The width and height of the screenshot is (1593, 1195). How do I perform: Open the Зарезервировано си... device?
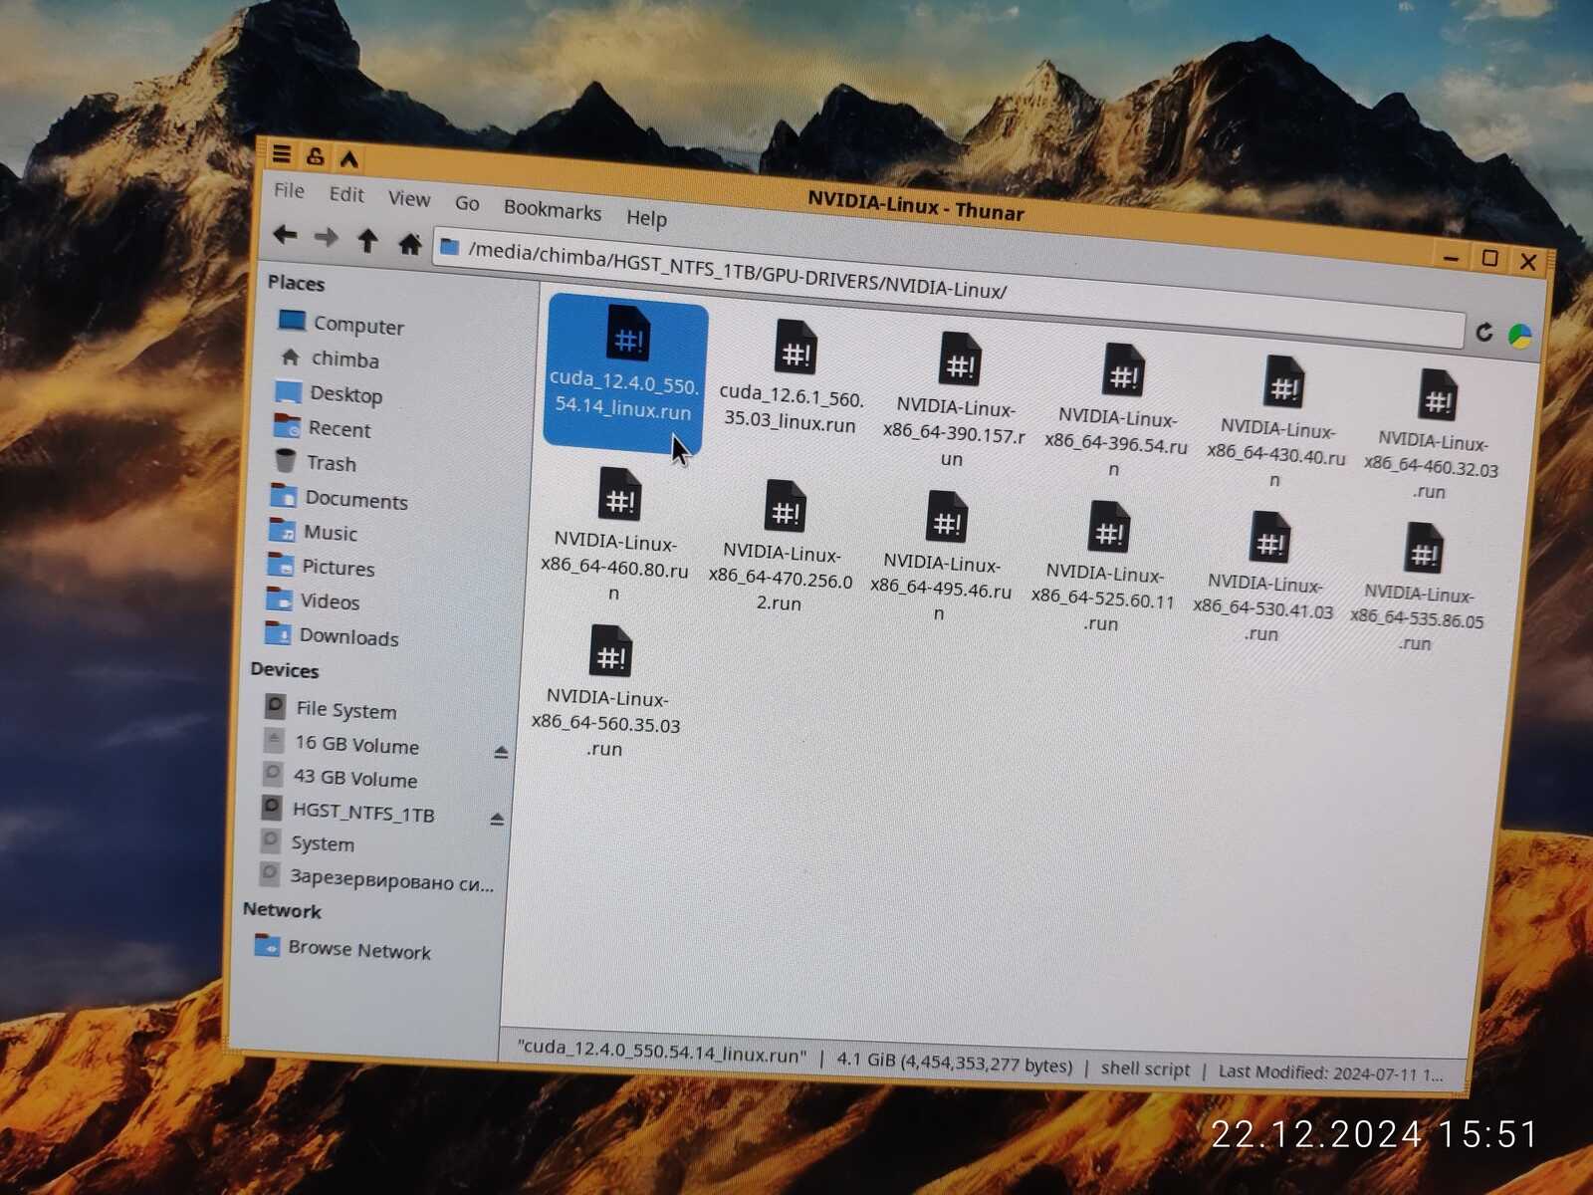point(376,878)
